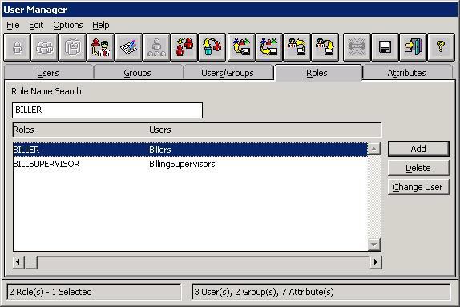This screenshot has height=307, width=460.
Task: Click the horizontal scroll left arrow
Action: tap(18, 262)
